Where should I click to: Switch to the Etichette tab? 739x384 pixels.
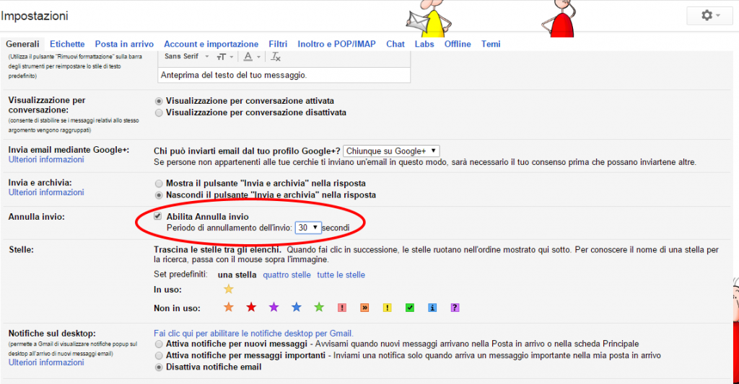pyautogui.click(x=67, y=44)
